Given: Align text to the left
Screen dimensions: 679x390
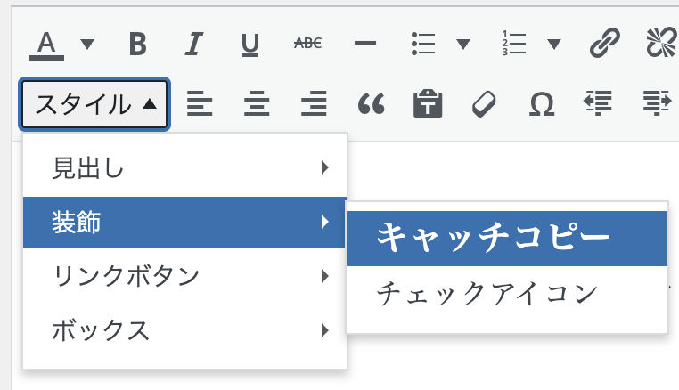Looking at the screenshot, I should (x=200, y=104).
